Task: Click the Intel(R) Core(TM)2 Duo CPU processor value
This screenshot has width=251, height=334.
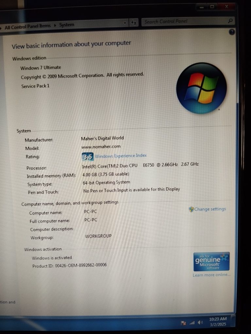Action: pos(140,165)
